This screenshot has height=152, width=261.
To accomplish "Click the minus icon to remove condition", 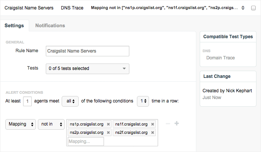I will pyautogui.click(x=168, y=124).
